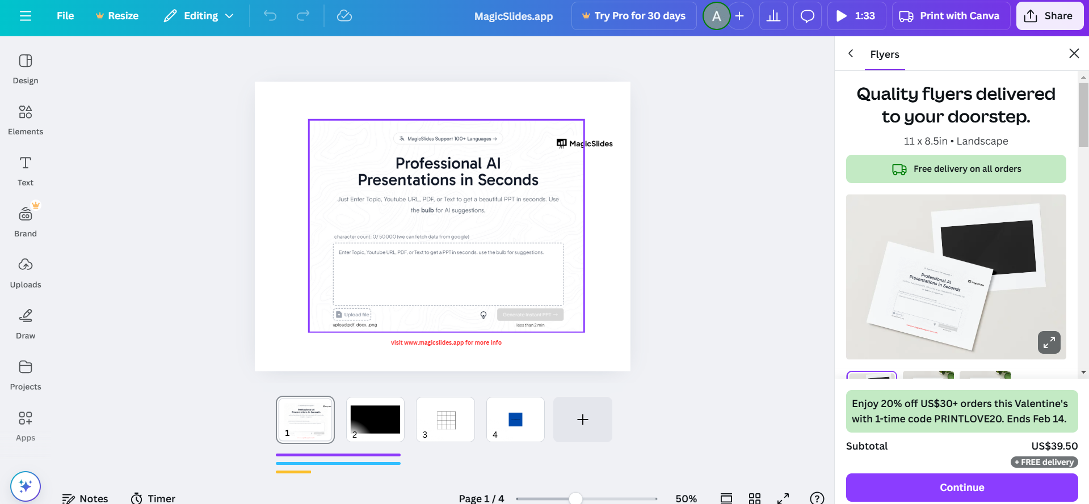Open grid view of pages
Image resolution: width=1089 pixels, height=504 pixels.
pos(755,498)
